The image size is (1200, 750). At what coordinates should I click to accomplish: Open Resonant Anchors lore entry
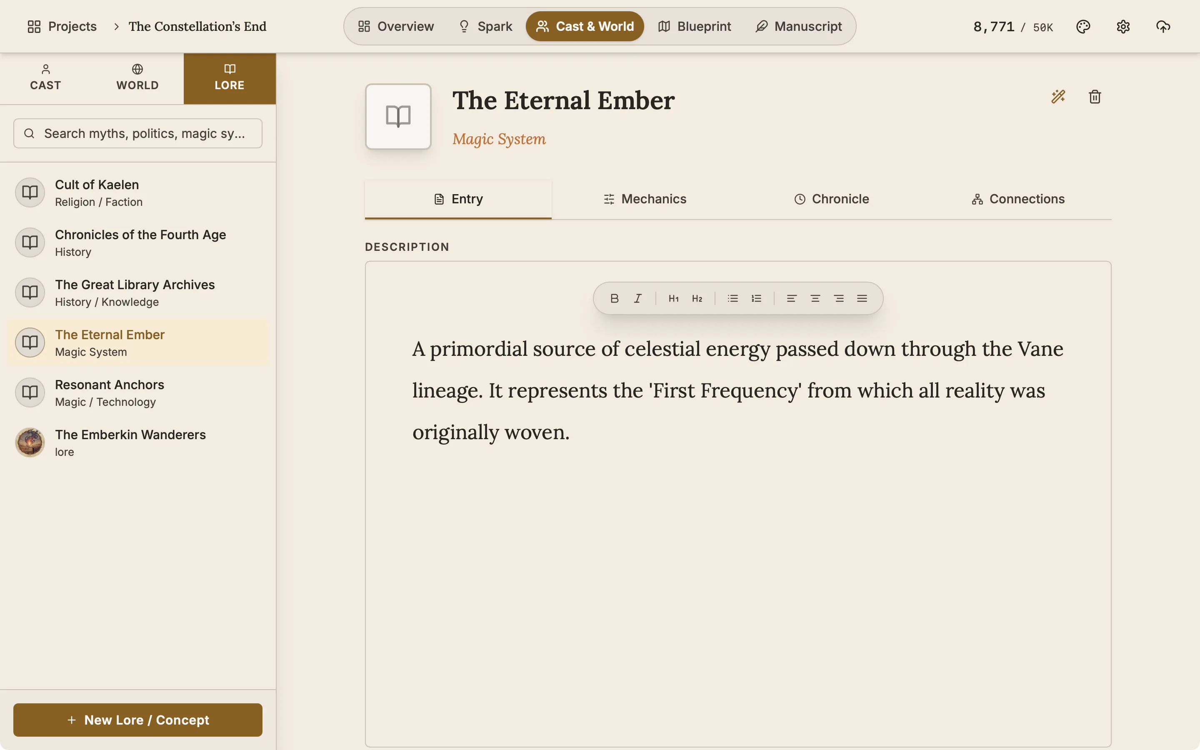138,393
